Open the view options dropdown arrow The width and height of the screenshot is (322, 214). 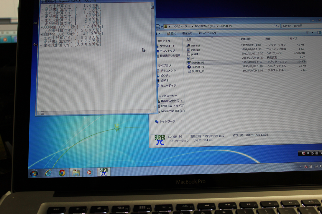click(x=312, y=32)
